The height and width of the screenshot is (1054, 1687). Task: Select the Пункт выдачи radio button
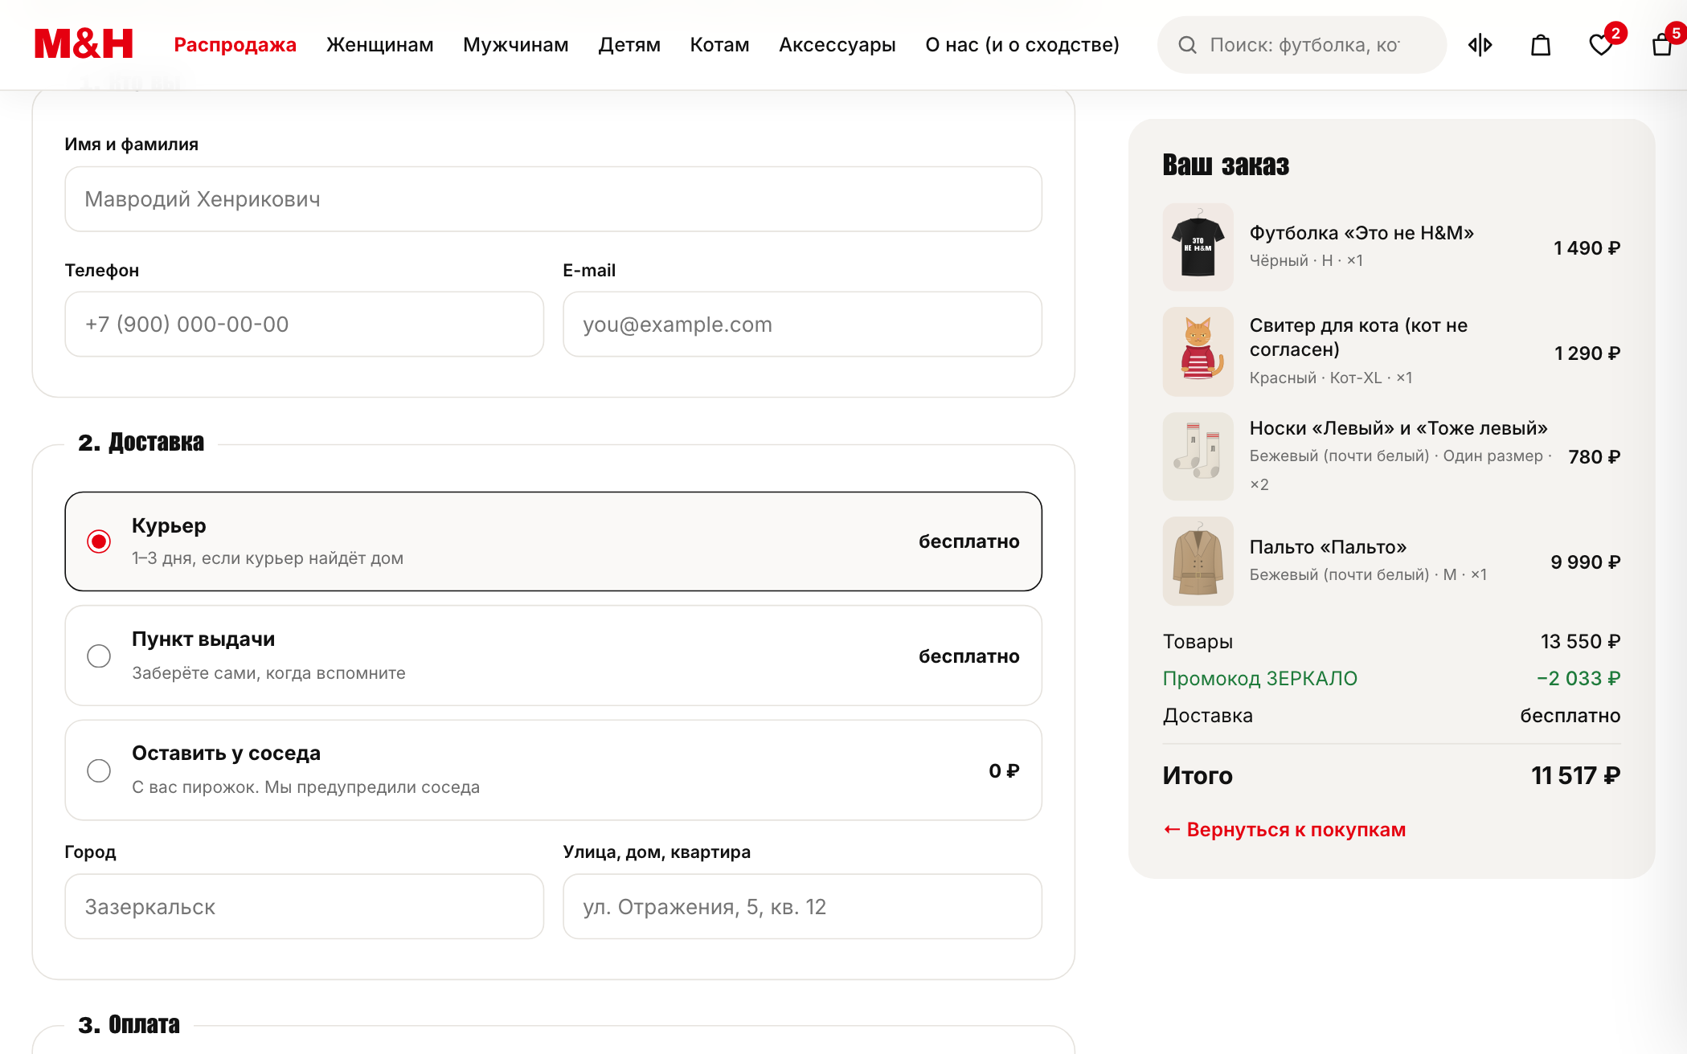(99, 656)
